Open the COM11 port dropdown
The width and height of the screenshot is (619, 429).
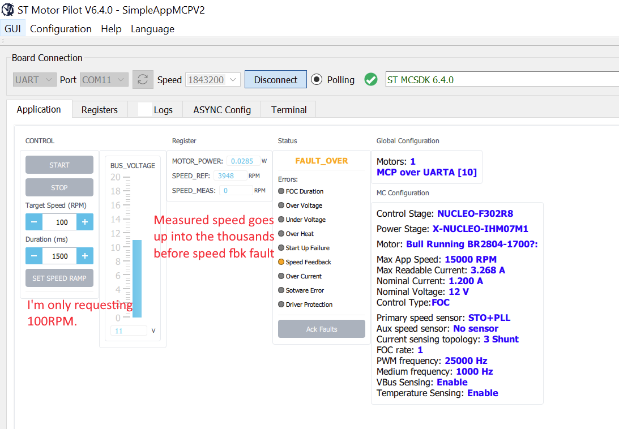click(x=104, y=79)
